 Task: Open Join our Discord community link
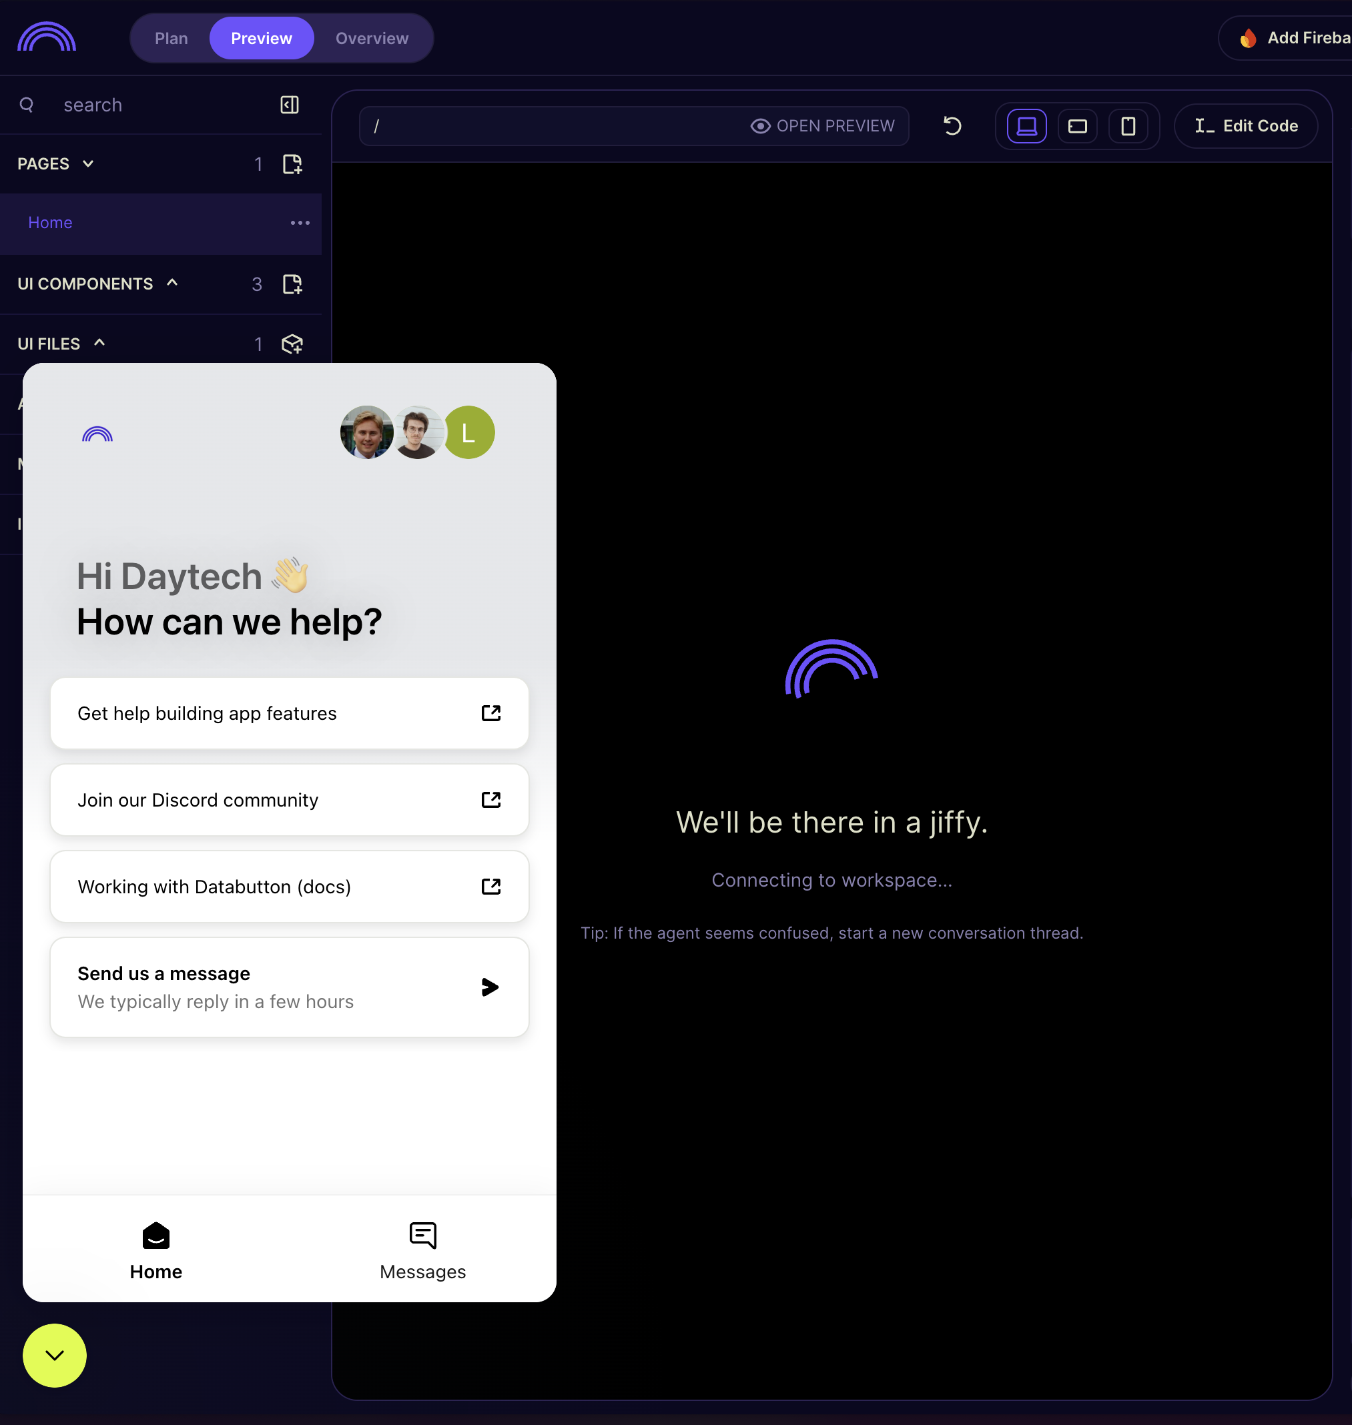(x=289, y=800)
